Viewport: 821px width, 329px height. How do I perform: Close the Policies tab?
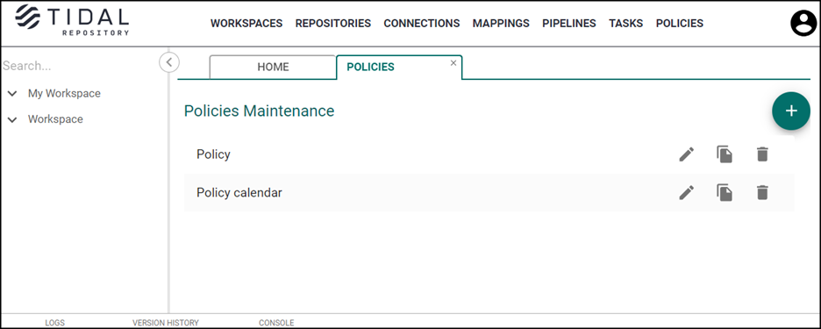[x=453, y=62]
